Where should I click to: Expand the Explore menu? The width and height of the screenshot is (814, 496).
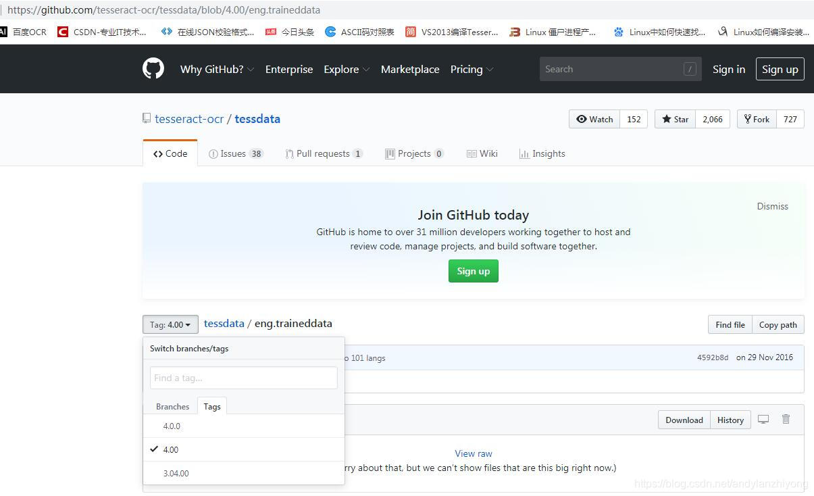coord(347,69)
